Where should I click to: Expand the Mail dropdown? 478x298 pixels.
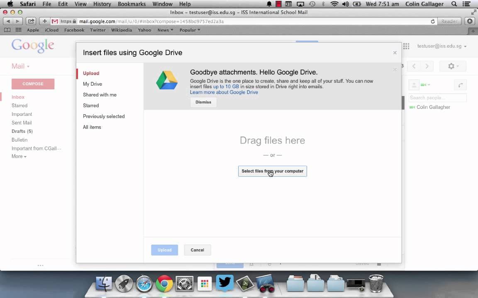click(20, 66)
